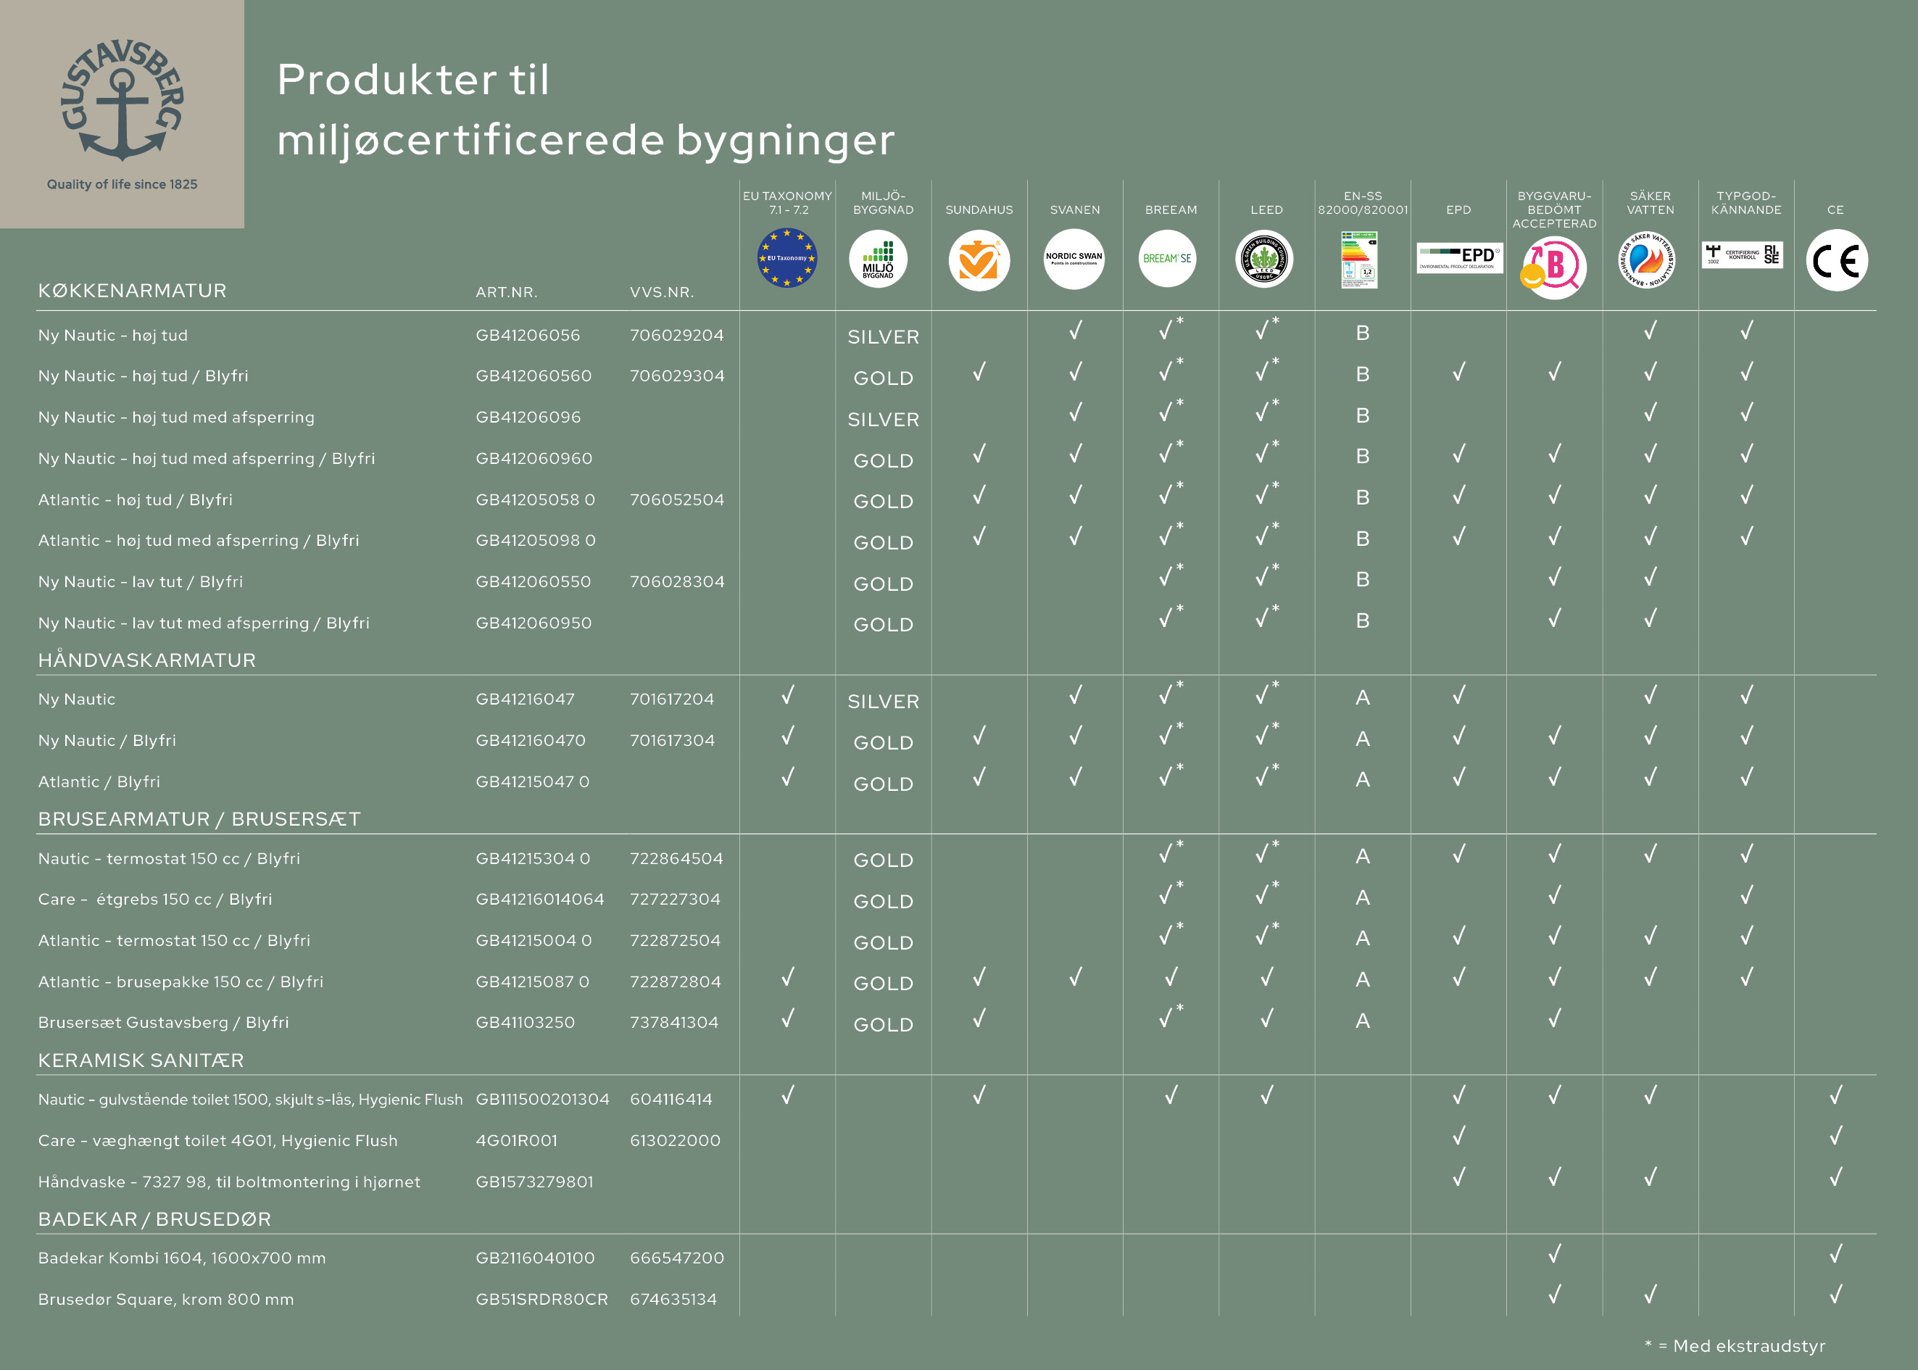This screenshot has width=1918, height=1370.
Task: Click the orange Sundahus logo
Action: pos(979,261)
